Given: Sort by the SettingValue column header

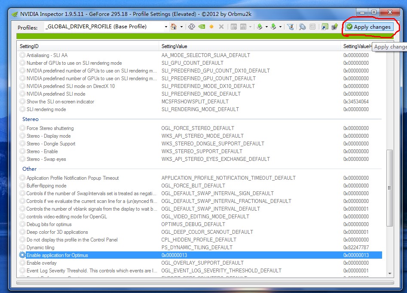Looking at the screenshot, I should pos(249,46).
